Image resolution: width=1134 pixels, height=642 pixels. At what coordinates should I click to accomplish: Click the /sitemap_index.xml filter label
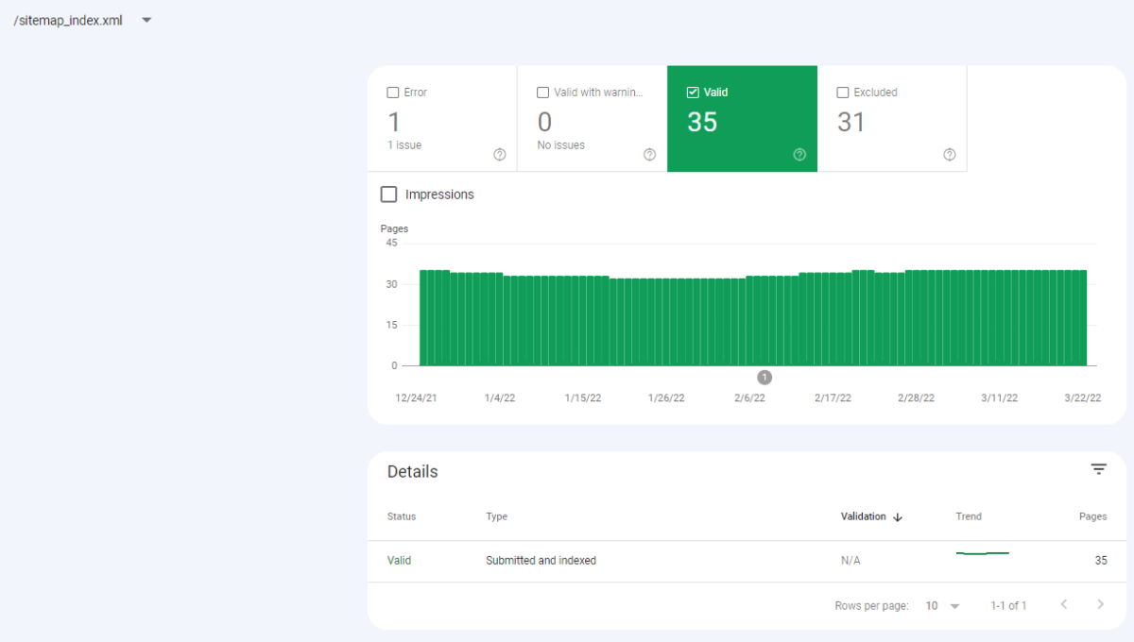pos(68,20)
